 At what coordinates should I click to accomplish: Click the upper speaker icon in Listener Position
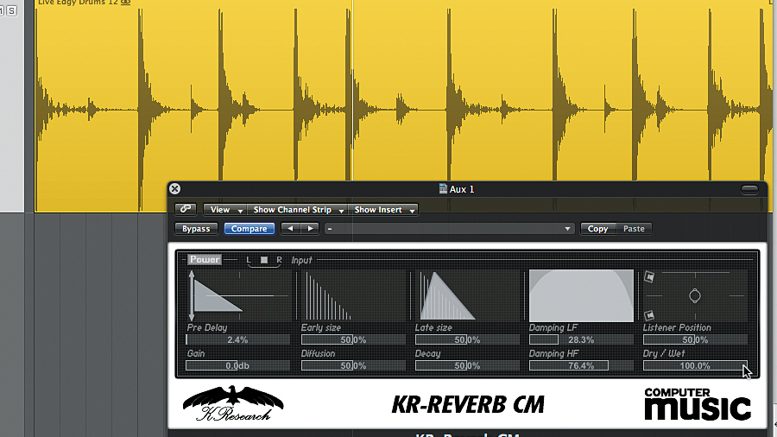(649, 277)
